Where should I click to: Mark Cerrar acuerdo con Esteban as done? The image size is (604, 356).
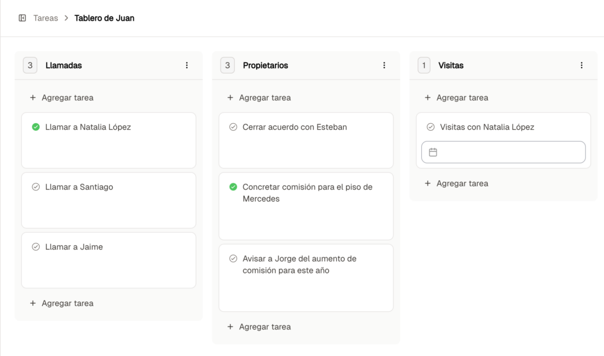233,127
